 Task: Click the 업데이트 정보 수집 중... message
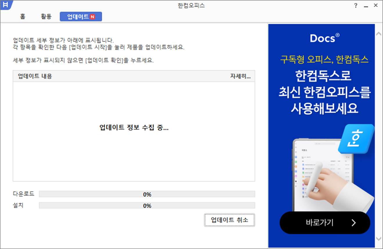pos(134,128)
